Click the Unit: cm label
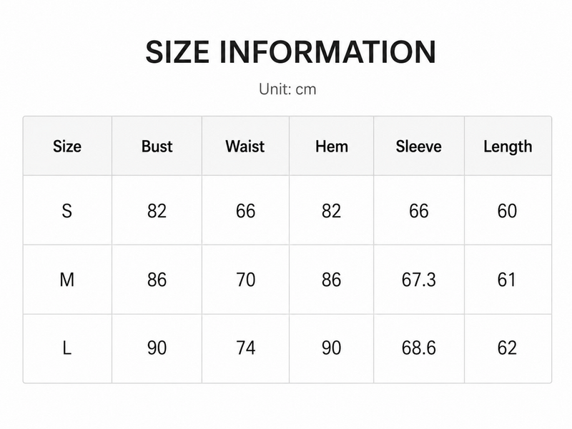The width and height of the screenshot is (572, 429). click(x=287, y=89)
